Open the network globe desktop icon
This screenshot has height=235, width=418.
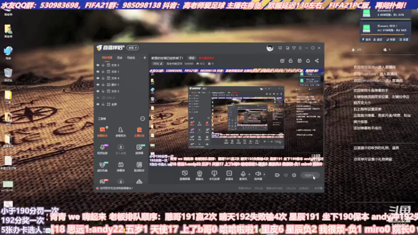tap(8, 53)
